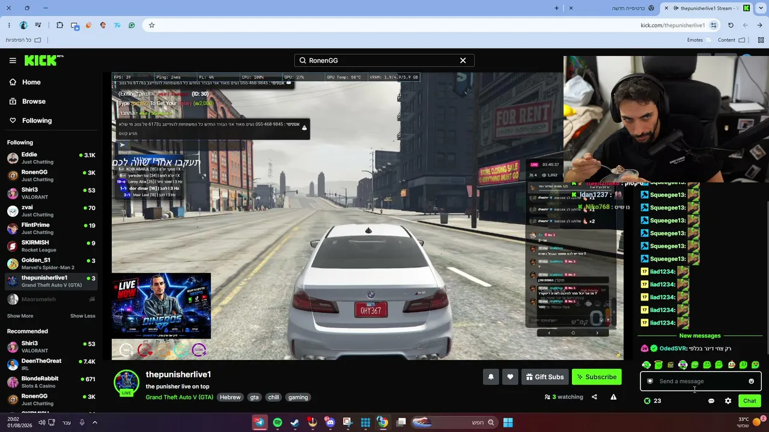Open Chrome extensions puzzle menu
This screenshot has width=769, height=432.
pos(59,25)
